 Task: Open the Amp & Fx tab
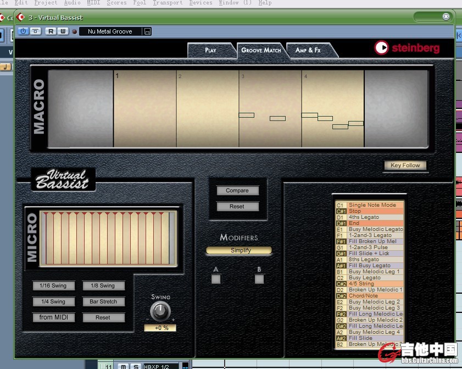308,50
